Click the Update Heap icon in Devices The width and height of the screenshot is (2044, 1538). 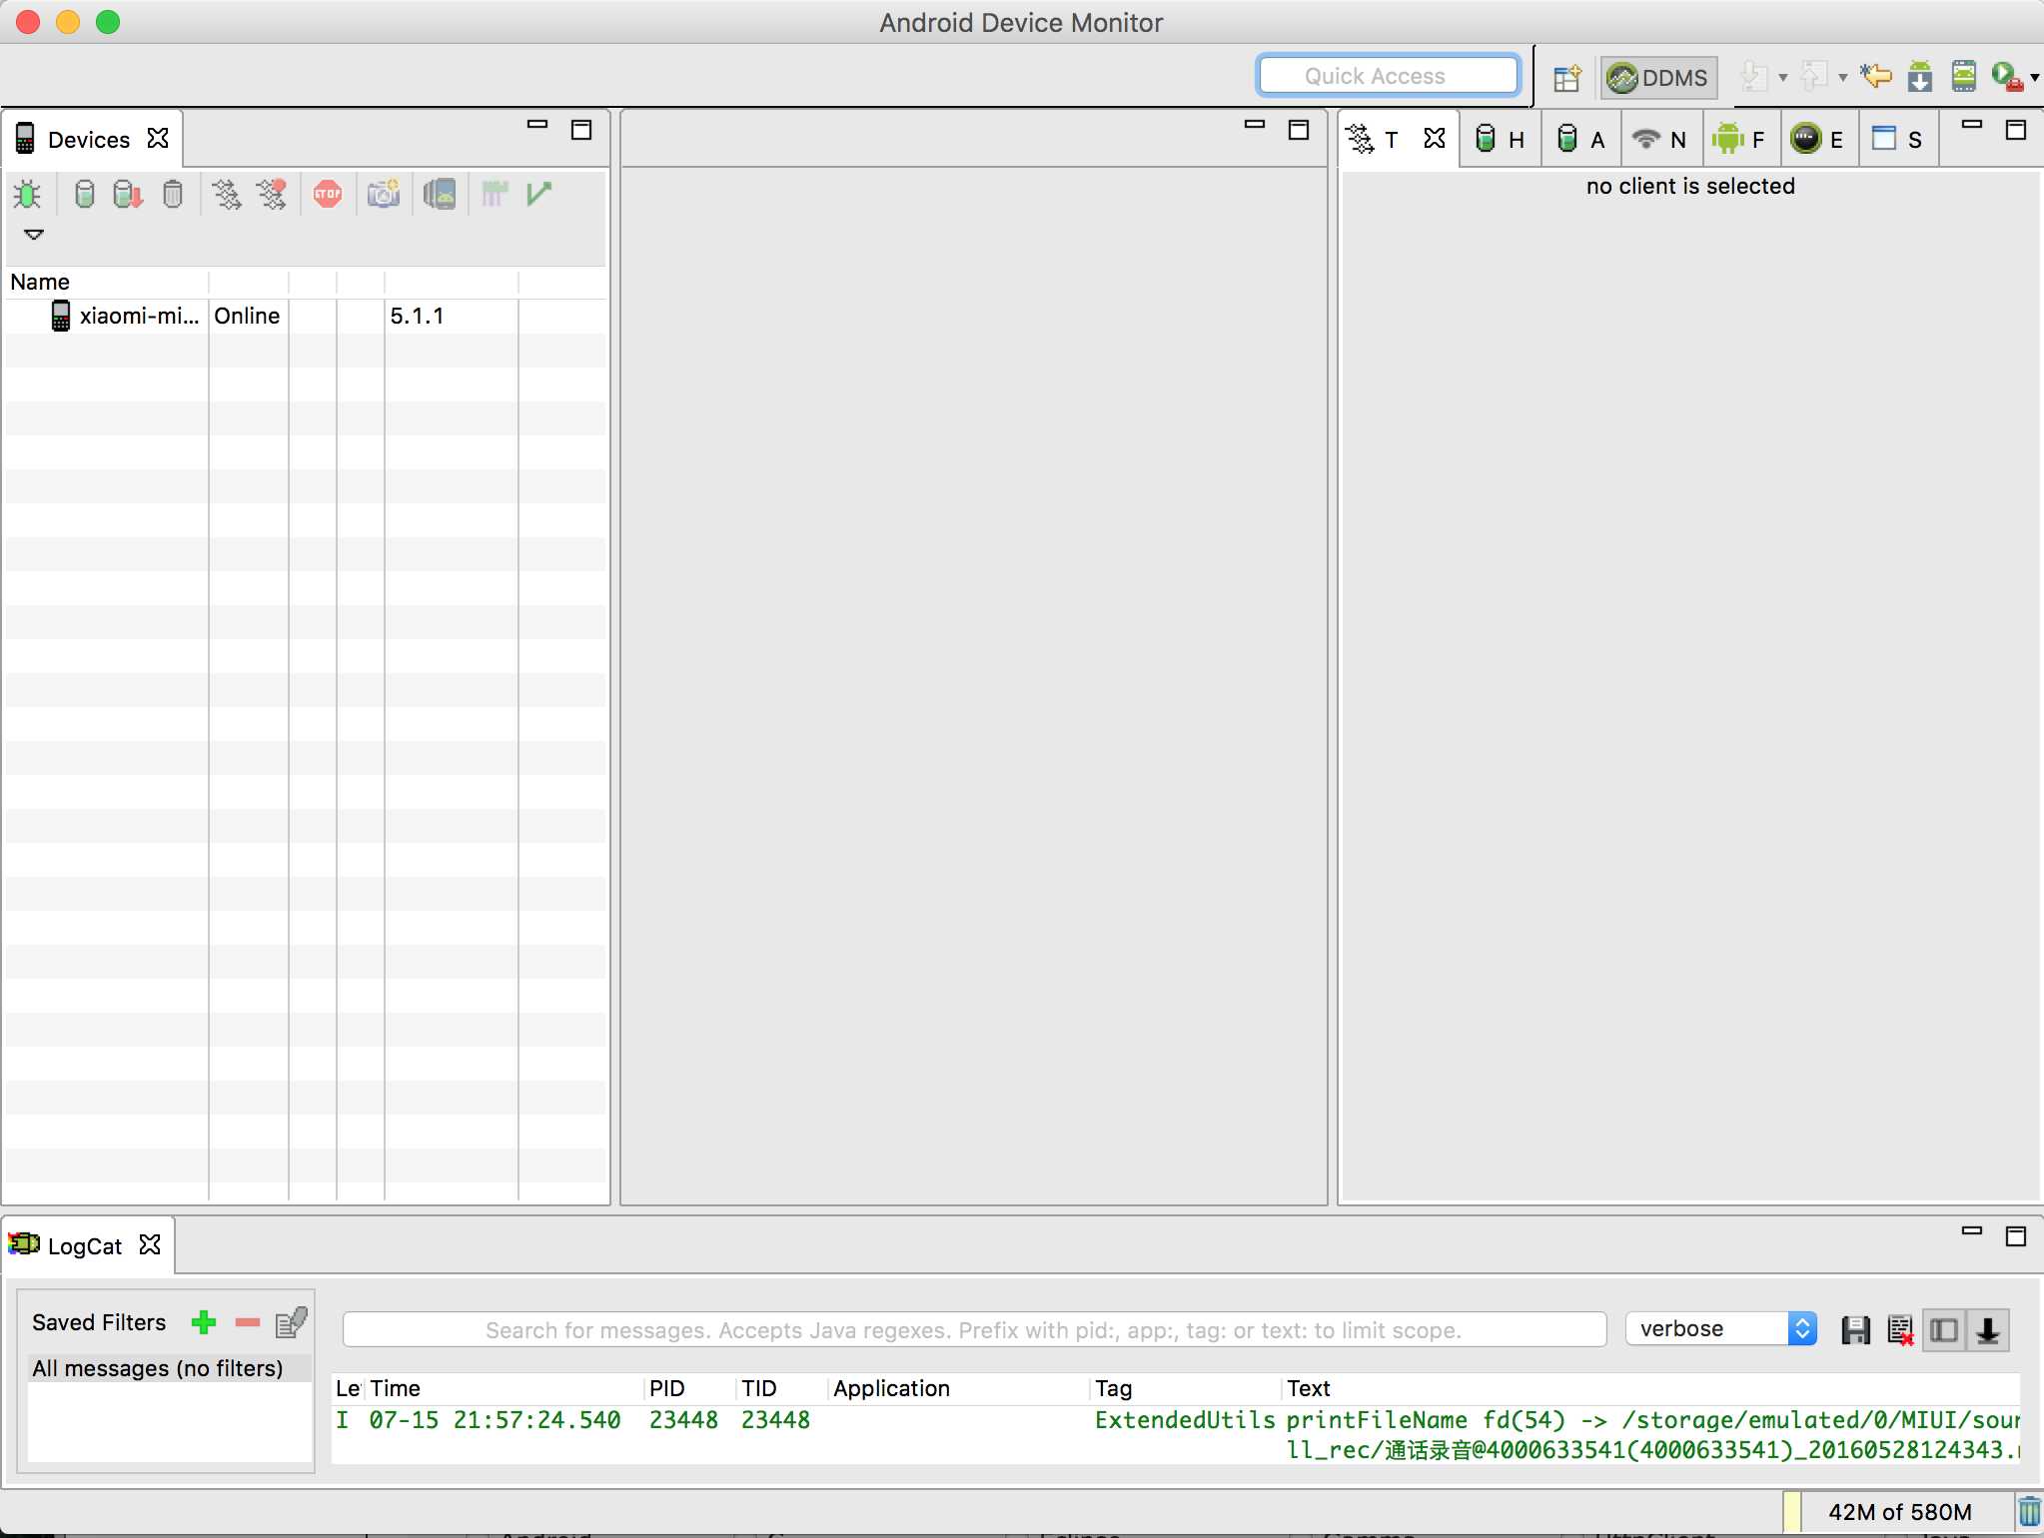(85, 194)
